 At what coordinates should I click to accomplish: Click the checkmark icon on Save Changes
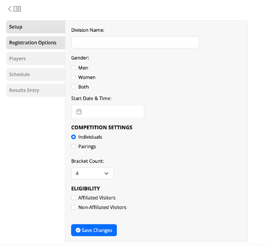coord(78,230)
